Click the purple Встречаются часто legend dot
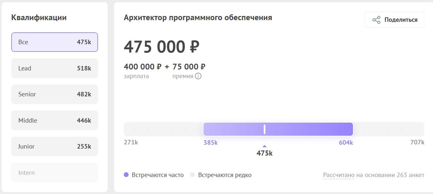Screen dimensions: 433x194 point(126,175)
